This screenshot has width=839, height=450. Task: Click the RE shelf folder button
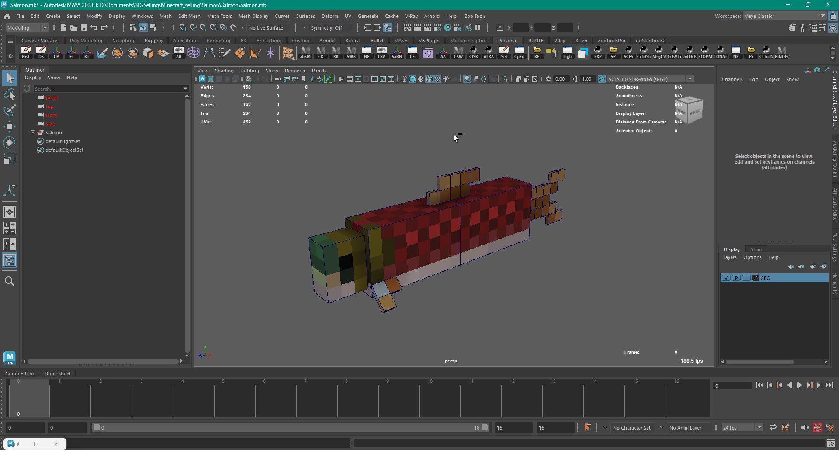(537, 52)
